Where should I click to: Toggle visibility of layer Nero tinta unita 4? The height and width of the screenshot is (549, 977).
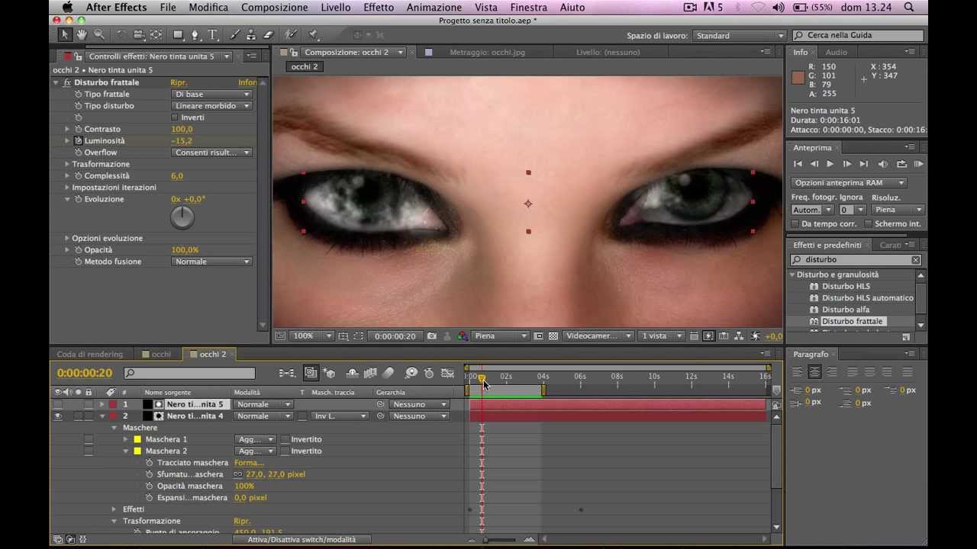click(x=58, y=416)
